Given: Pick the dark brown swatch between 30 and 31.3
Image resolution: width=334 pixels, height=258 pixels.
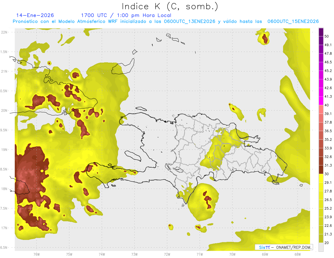Looking at the screenshot, I should 321,170.
